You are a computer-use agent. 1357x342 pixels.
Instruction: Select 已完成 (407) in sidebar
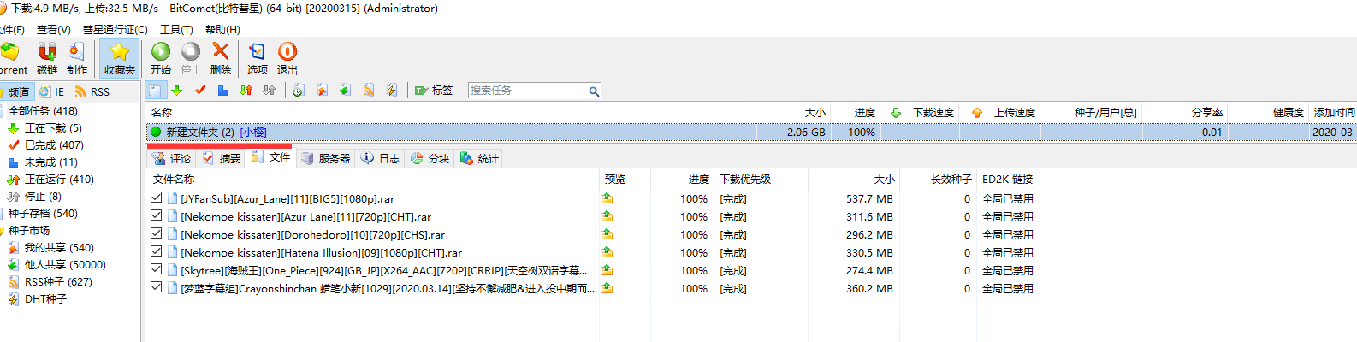[x=54, y=145]
